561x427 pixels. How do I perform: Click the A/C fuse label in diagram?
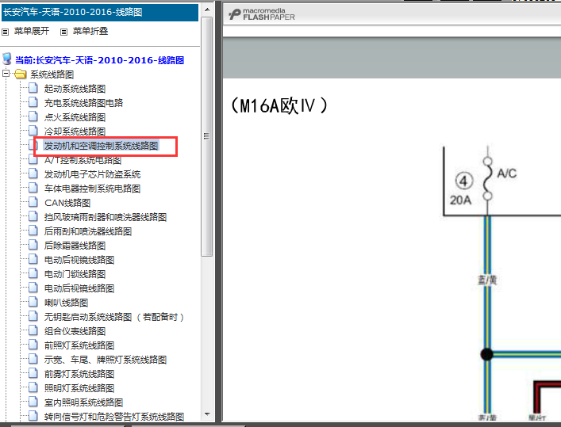[506, 173]
